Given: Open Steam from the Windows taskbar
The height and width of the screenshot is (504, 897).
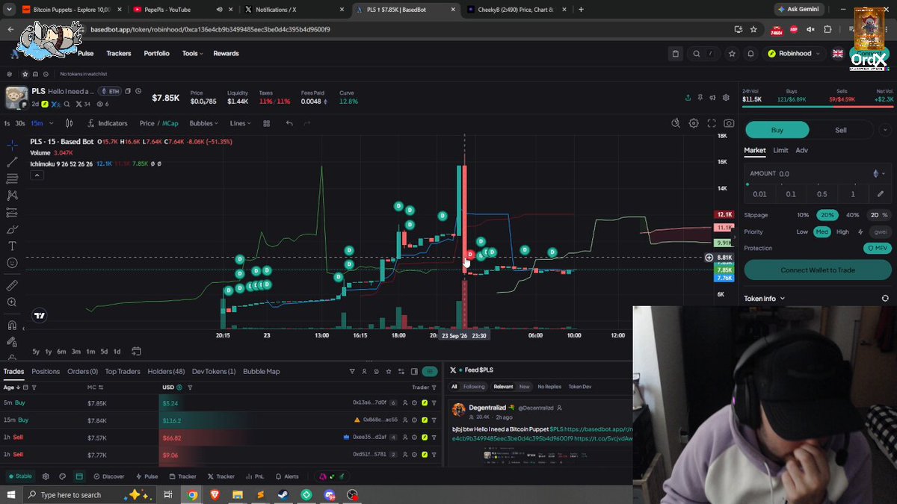Looking at the screenshot, I should pos(283,494).
